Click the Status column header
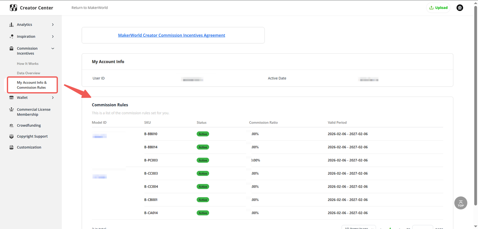Viewport: 478px width, 229px height. click(202, 122)
